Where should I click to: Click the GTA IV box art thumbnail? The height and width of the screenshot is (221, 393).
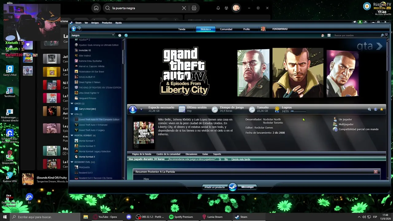coord(144,133)
